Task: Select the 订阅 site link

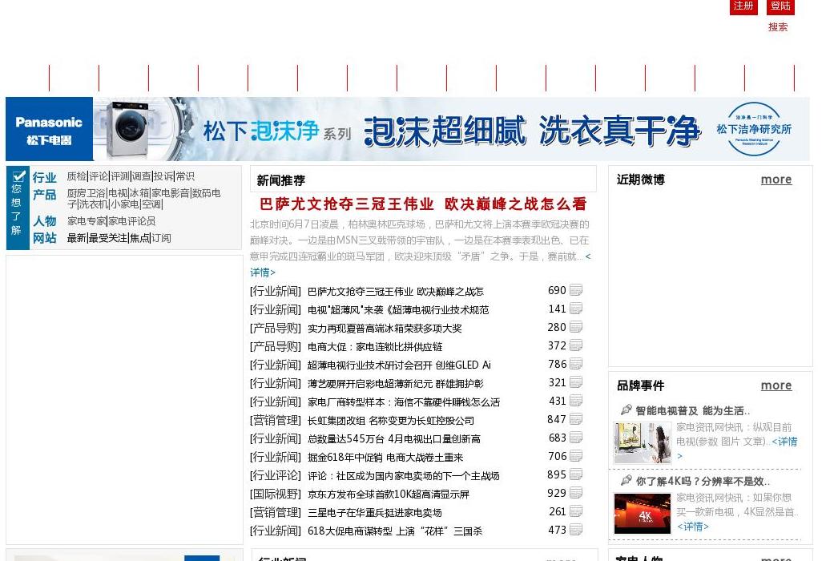Action: pos(161,238)
